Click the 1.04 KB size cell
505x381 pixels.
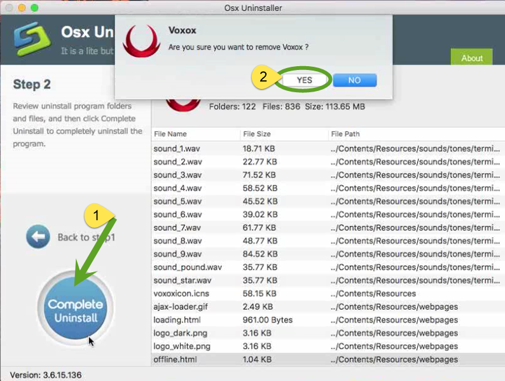pos(257,360)
